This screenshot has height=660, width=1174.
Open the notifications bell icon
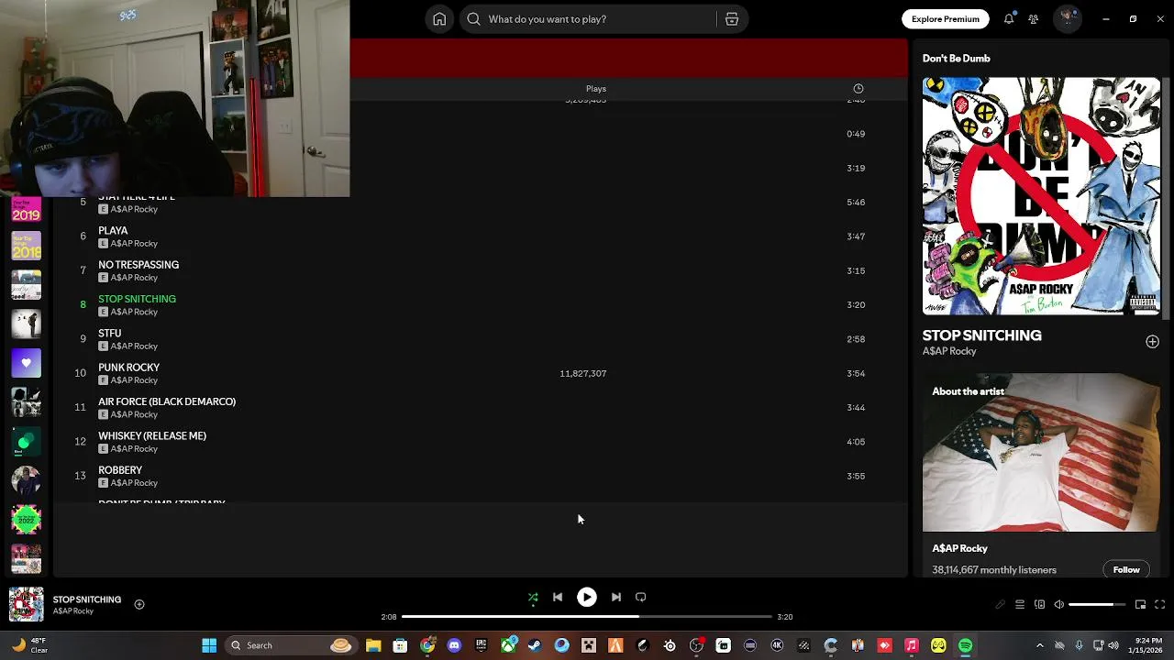pyautogui.click(x=1009, y=18)
